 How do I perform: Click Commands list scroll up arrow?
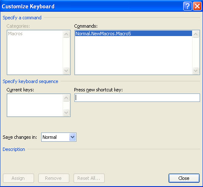(195, 34)
